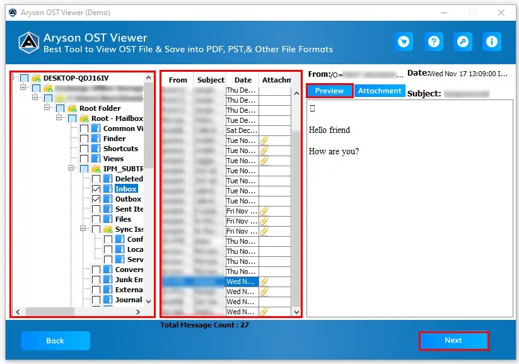Screen dimensions: 519x364
Task: Click the Deleted folder icon
Action: (108, 178)
